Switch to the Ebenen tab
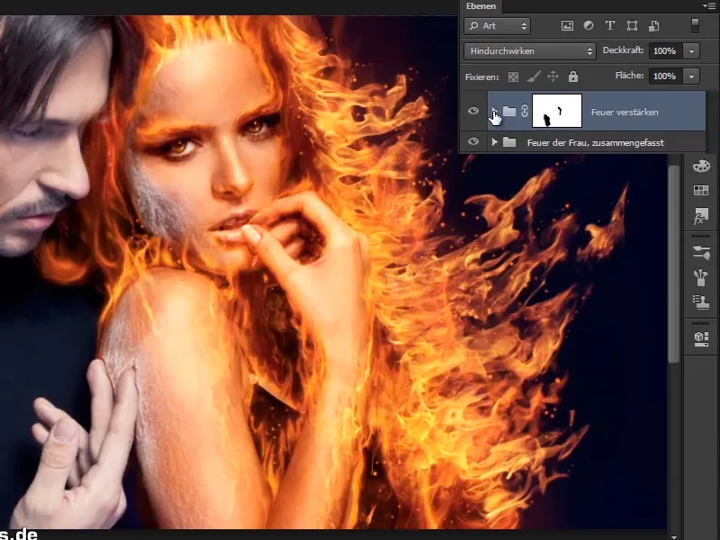Viewport: 720px width, 540px height. click(481, 6)
